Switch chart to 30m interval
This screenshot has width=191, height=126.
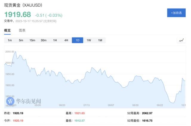44,40
